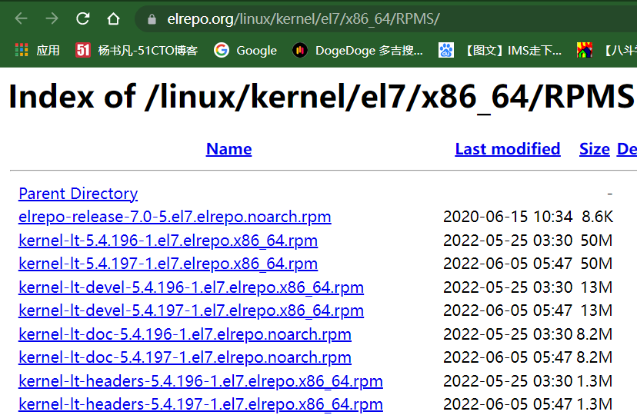Download kernel-lt-5.4.196-1.el7.elrepo.x86_64.rpm

[x=168, y=240]
